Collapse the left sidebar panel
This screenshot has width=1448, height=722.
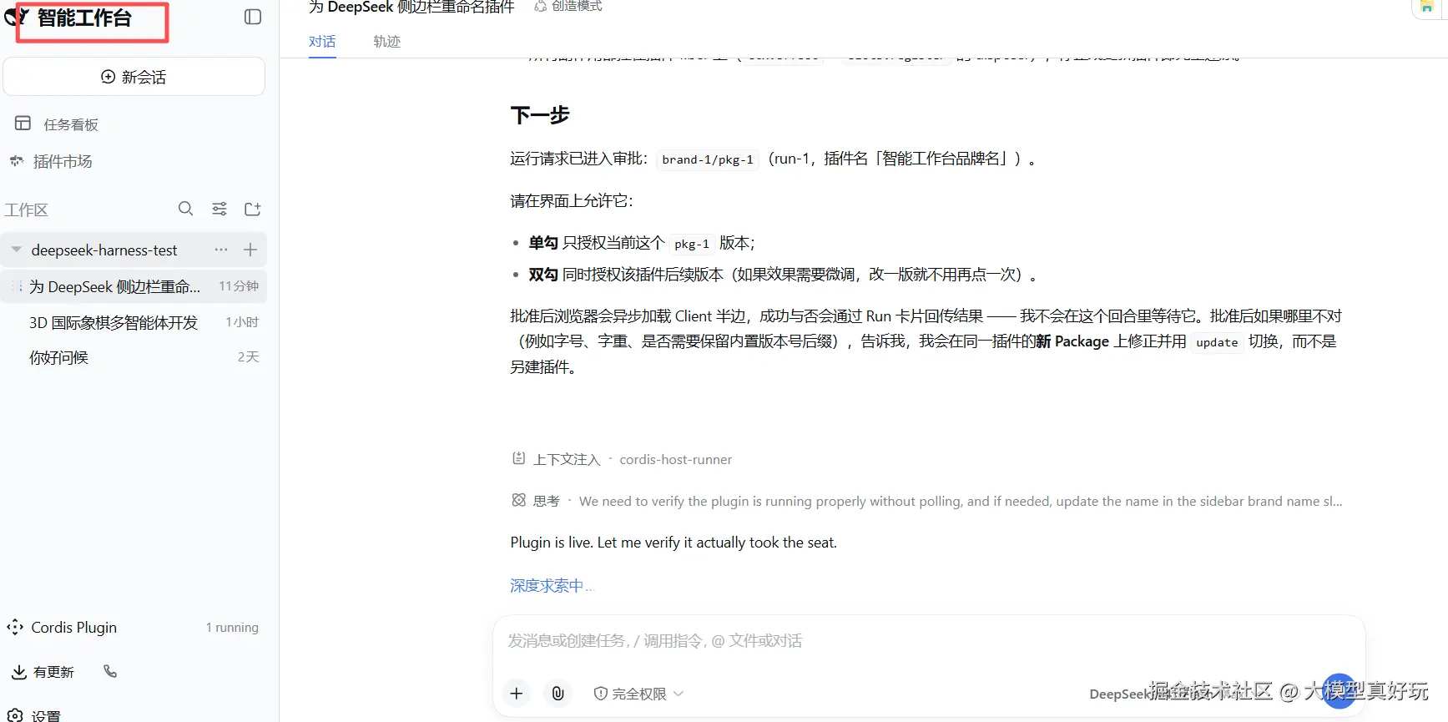click(x=253, y=17)
